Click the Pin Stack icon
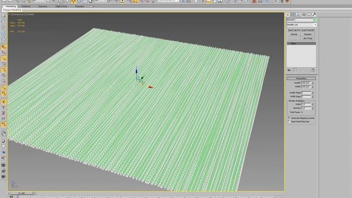The height and width of the screenshot is (198, 352). (289, 70)
